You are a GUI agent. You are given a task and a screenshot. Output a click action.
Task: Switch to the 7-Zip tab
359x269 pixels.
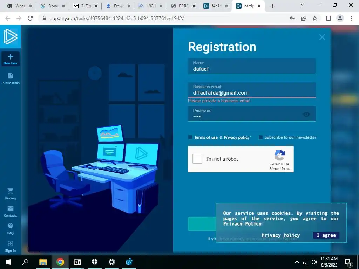[x=86, y=6]
